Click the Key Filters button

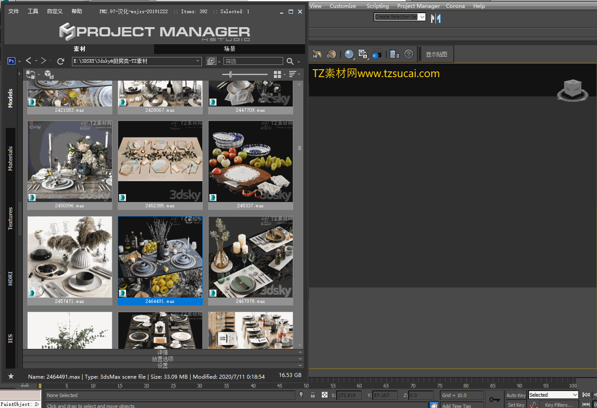(558, 404)
